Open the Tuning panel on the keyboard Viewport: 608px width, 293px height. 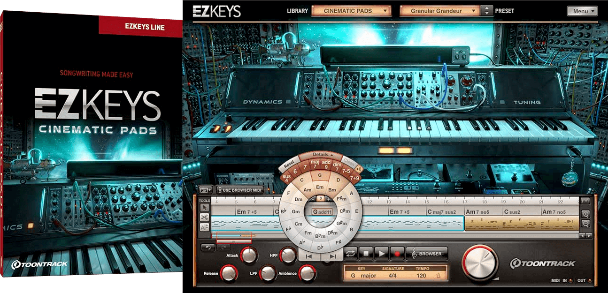(x=527, y=102)
